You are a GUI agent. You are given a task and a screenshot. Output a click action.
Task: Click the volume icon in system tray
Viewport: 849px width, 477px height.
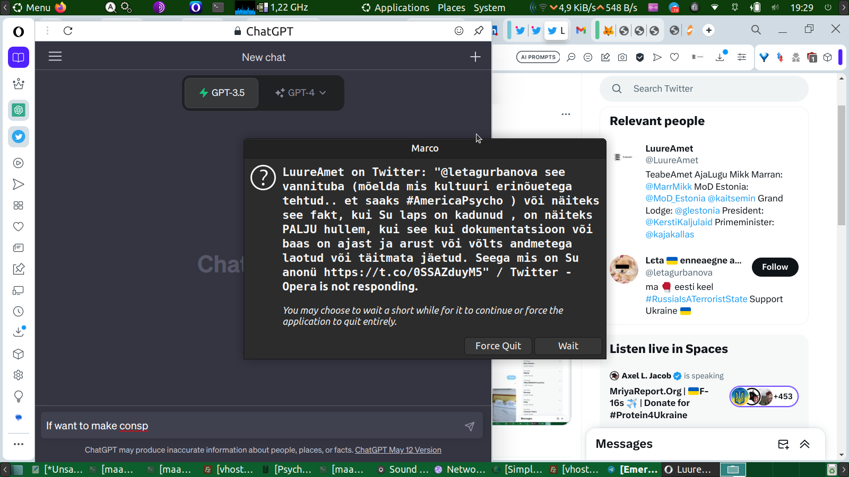pos(775,7)
